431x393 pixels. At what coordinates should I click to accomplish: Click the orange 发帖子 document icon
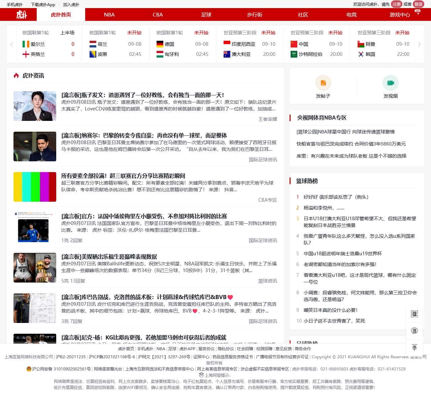(x=323, y=83)
